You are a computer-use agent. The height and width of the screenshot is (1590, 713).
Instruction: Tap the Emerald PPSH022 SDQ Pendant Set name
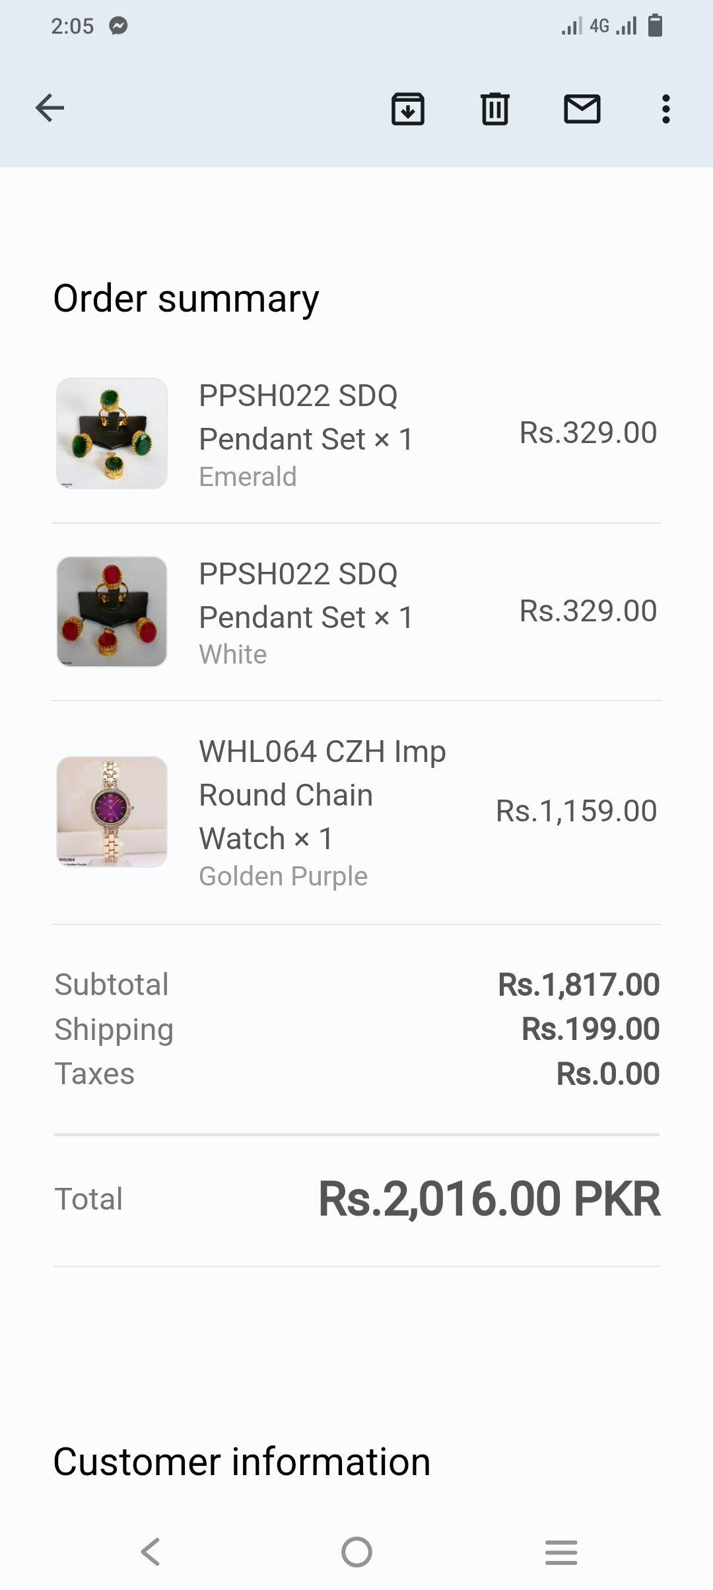[x=306, y=417]
